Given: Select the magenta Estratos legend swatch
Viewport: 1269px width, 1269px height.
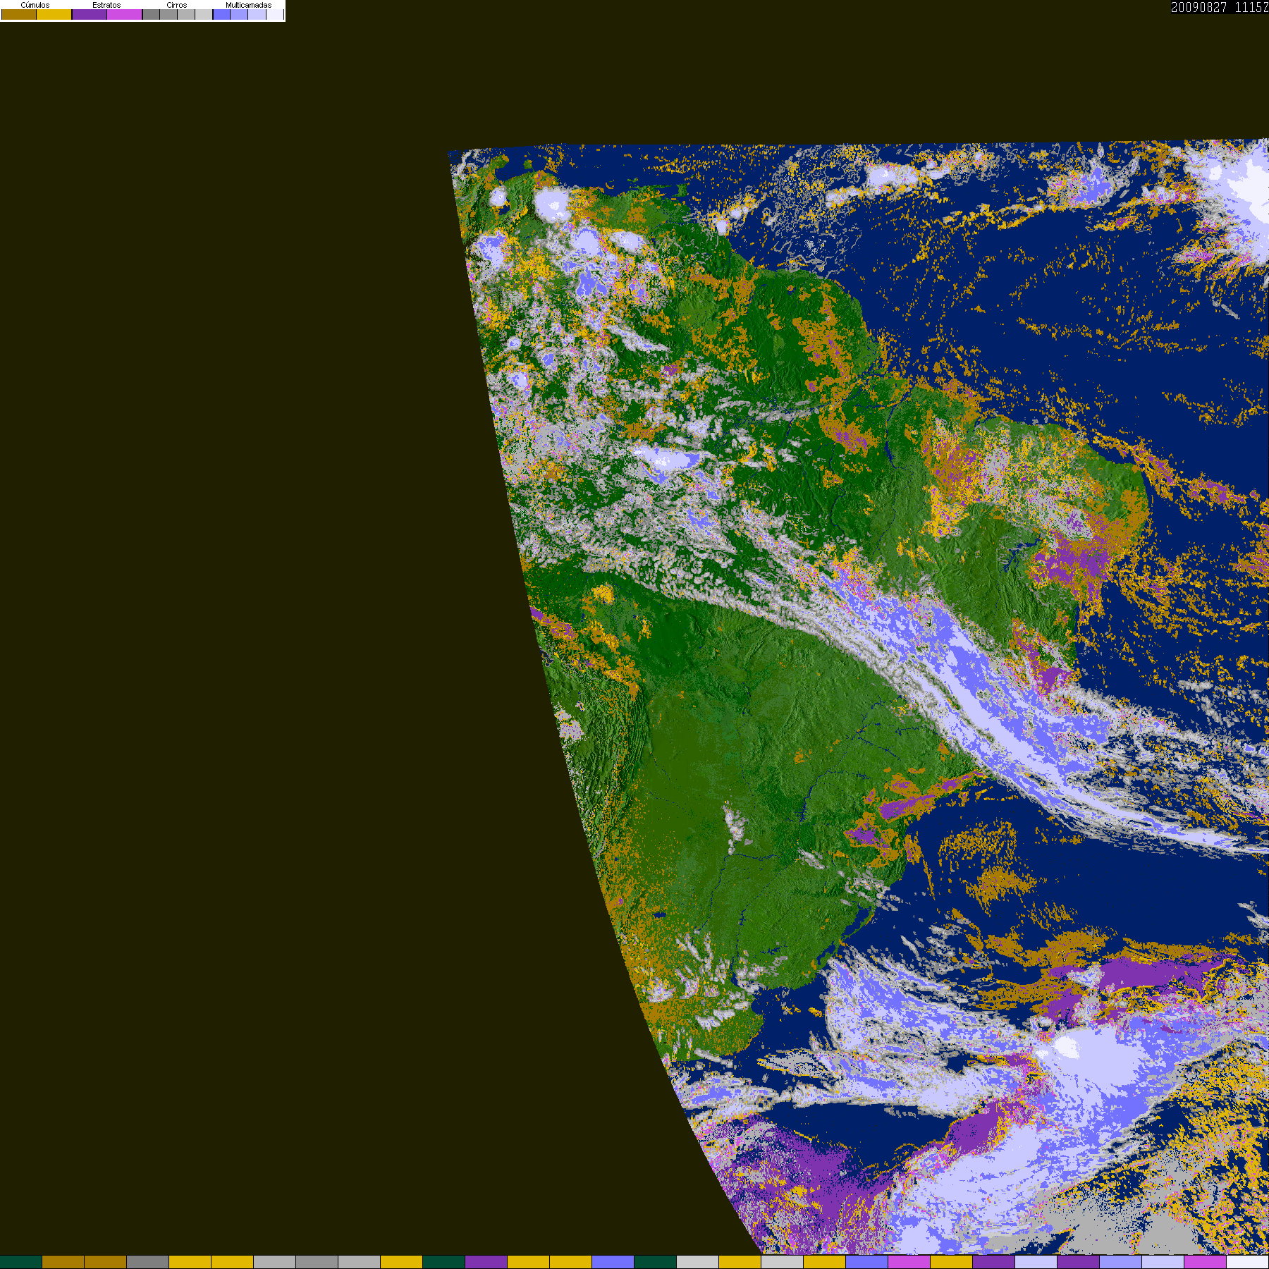Looking at the screenshot, I should pos(125,14).
